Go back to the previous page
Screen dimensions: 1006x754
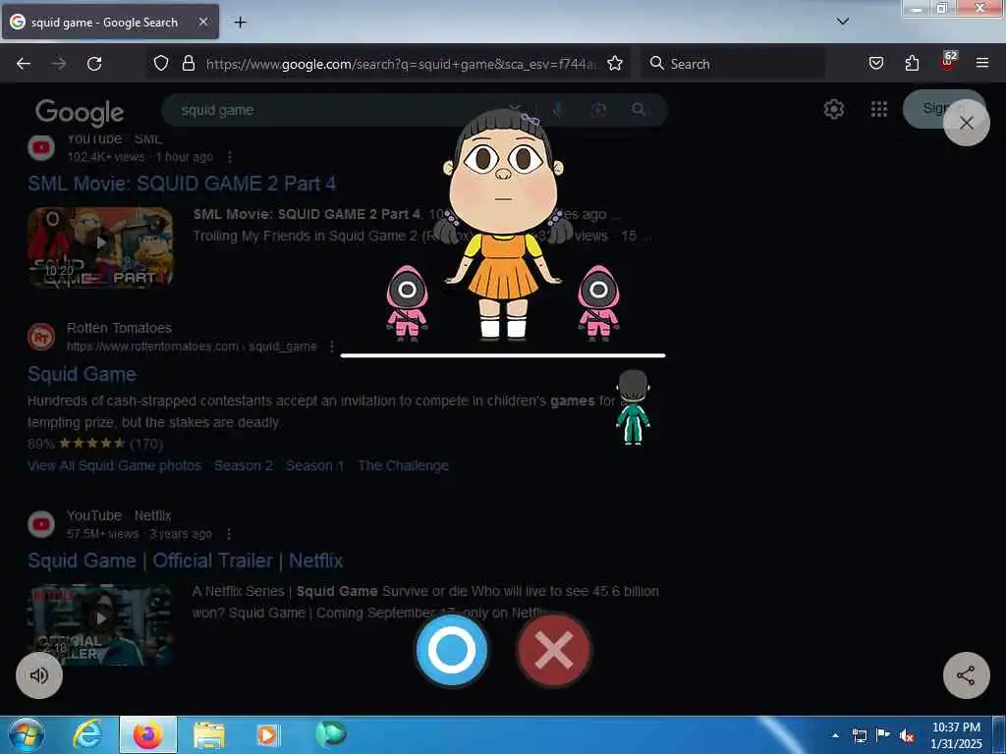click(24, 64)
